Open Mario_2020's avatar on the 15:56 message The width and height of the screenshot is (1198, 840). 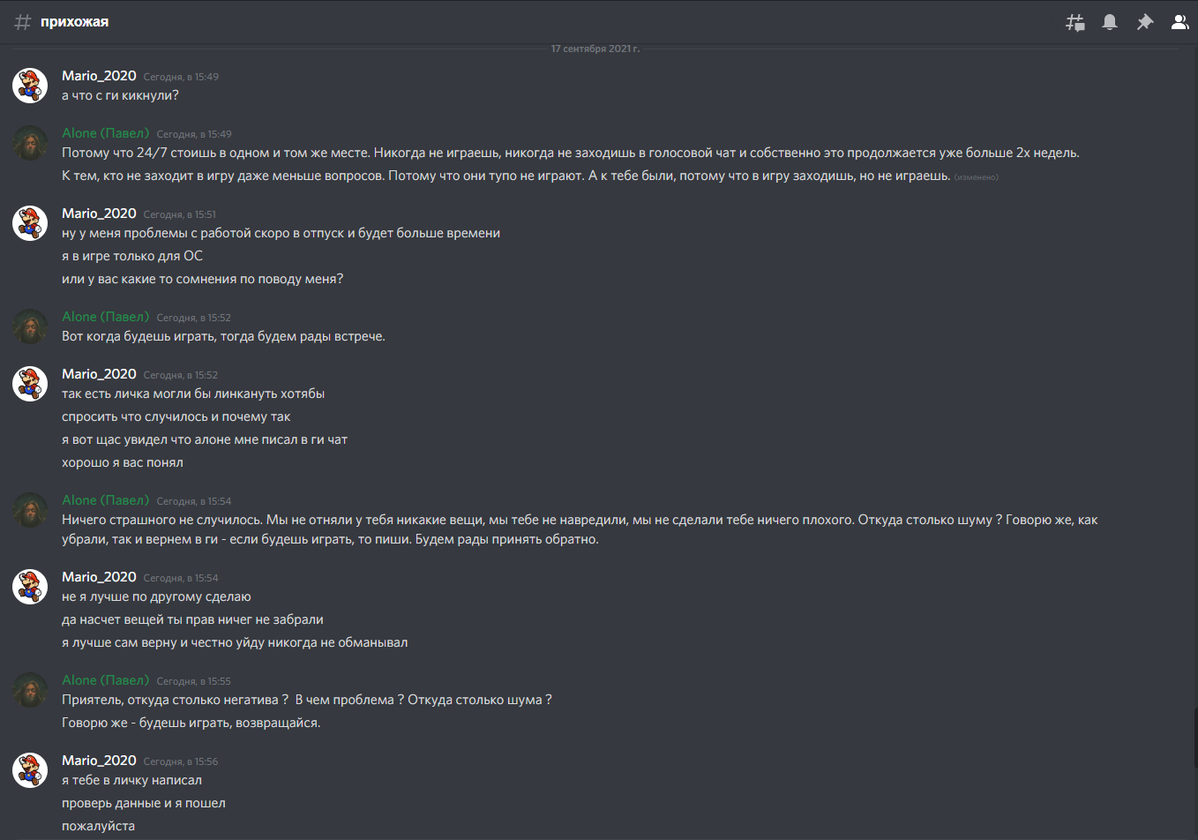(30, 770)
